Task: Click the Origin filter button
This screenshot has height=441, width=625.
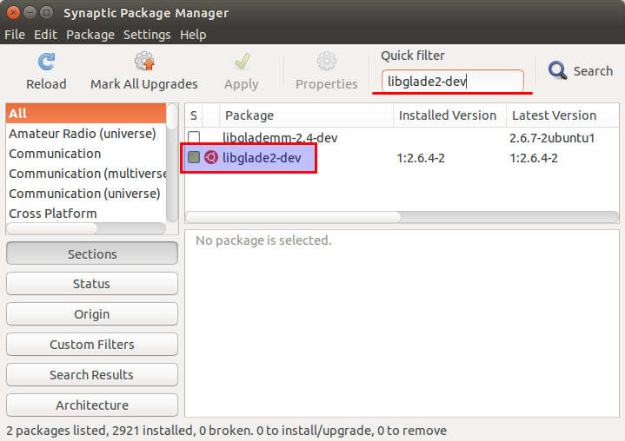Action: click(x=92, y=314)
